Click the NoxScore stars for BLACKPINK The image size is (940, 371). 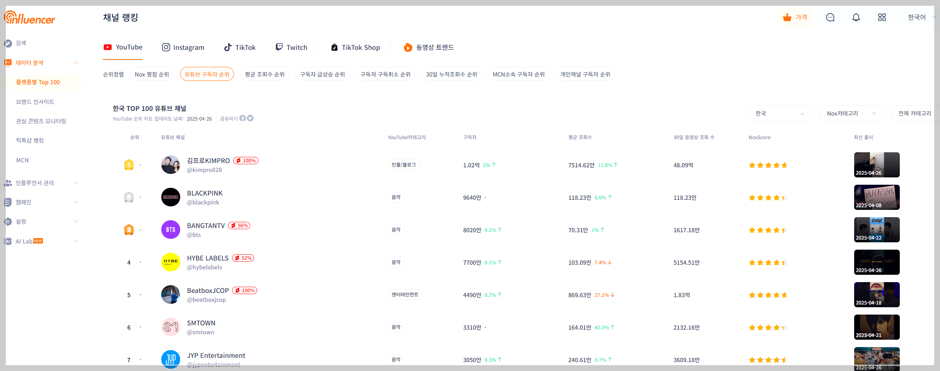click(768, 198)
